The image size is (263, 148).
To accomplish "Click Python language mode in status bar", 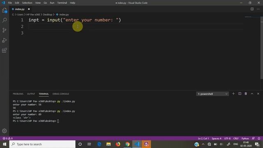I will [x=245, y=139].
